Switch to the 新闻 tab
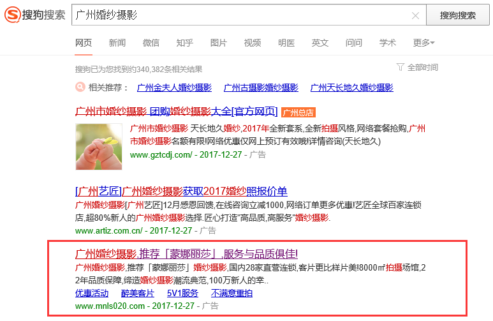Screen dimensions: 493x321 pyautogui.click(x=117, y=43)
